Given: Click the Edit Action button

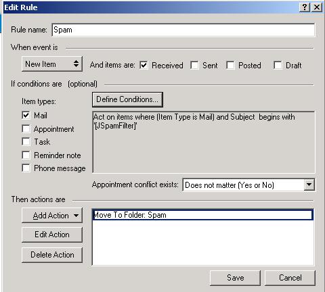Looking at the screenshot, I should (x=52, y=235).
